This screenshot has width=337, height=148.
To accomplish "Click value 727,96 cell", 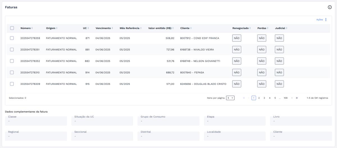I will [170, 50].
